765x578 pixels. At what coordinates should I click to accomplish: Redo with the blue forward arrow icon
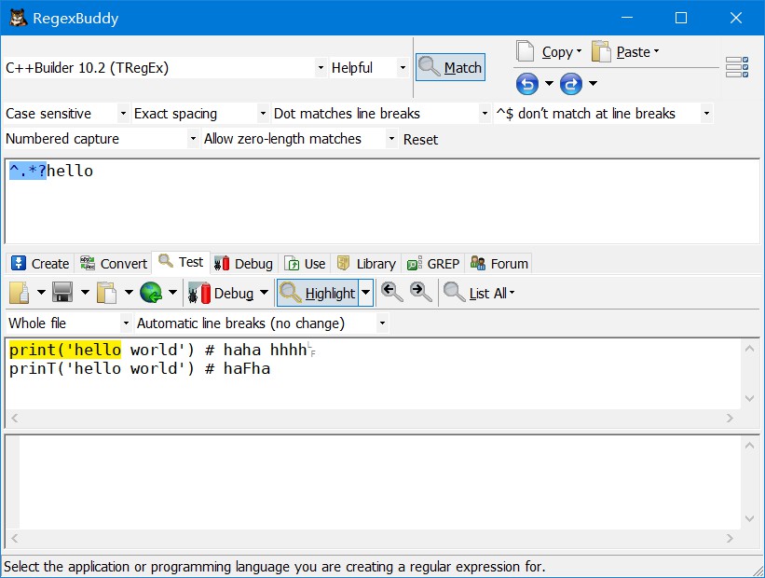(x=571, y=84)
